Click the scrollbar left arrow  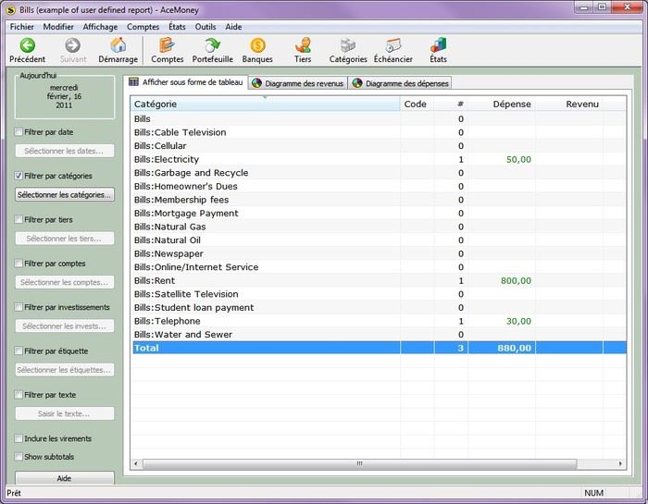[136, 463]
